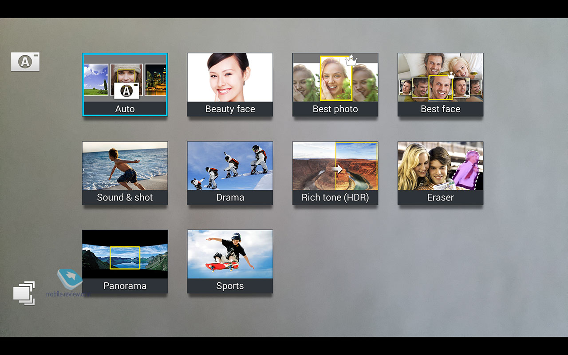Image resolution: width=568 pixels, height=355 pixels.
Task: Select the Auto shooting mode tile
Action: tap(125, 85)
